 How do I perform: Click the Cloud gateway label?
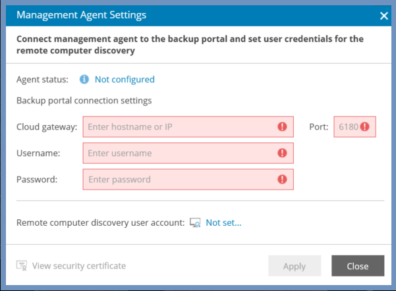pyautogui.click(x=47, y=126)
